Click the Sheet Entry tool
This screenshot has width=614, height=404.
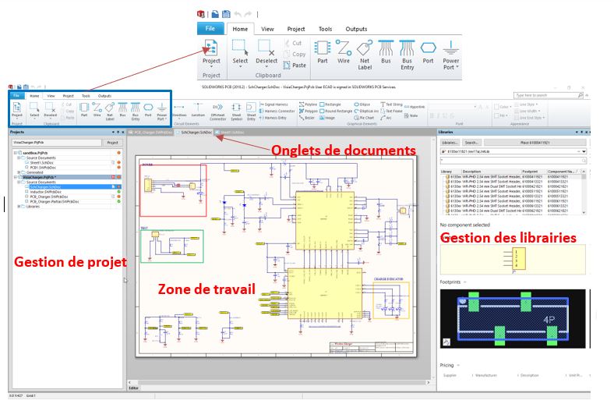tap(251, 112)
